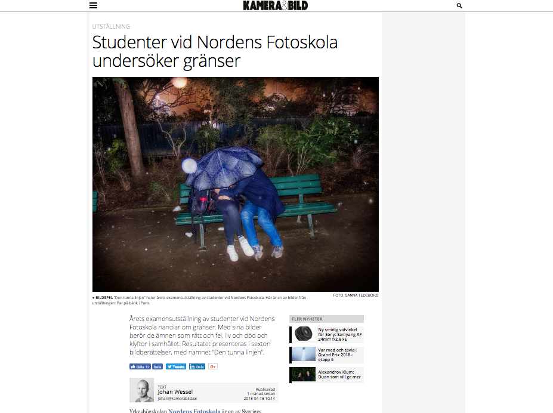Viewport: 553px width, 413px height.
Task: Share the article on Google Plus
Action: click(212, 367)
